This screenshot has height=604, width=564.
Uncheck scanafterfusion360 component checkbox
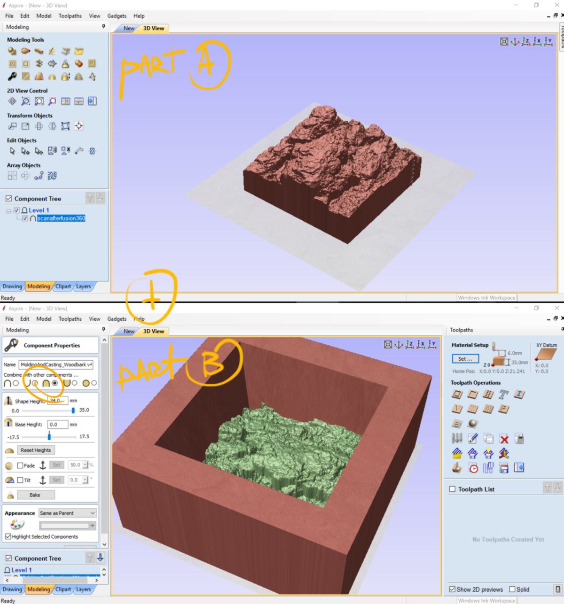(25, 218)
